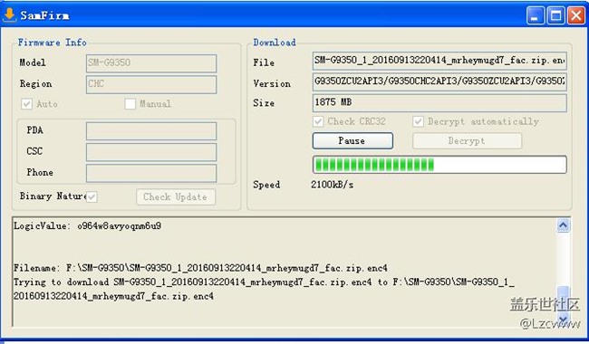Click the Model field showing SM-G9350
This screenshot has height=344, width=589.
point(151,63)
